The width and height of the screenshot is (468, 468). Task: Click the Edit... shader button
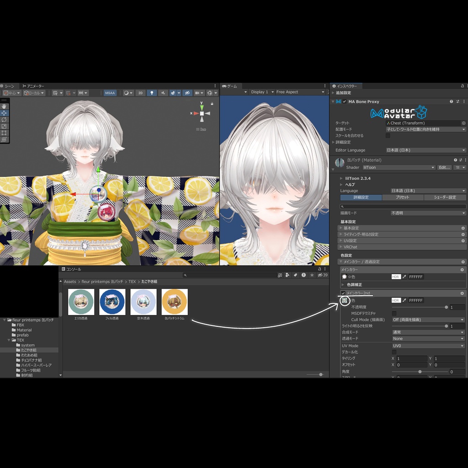coord(444,167)
